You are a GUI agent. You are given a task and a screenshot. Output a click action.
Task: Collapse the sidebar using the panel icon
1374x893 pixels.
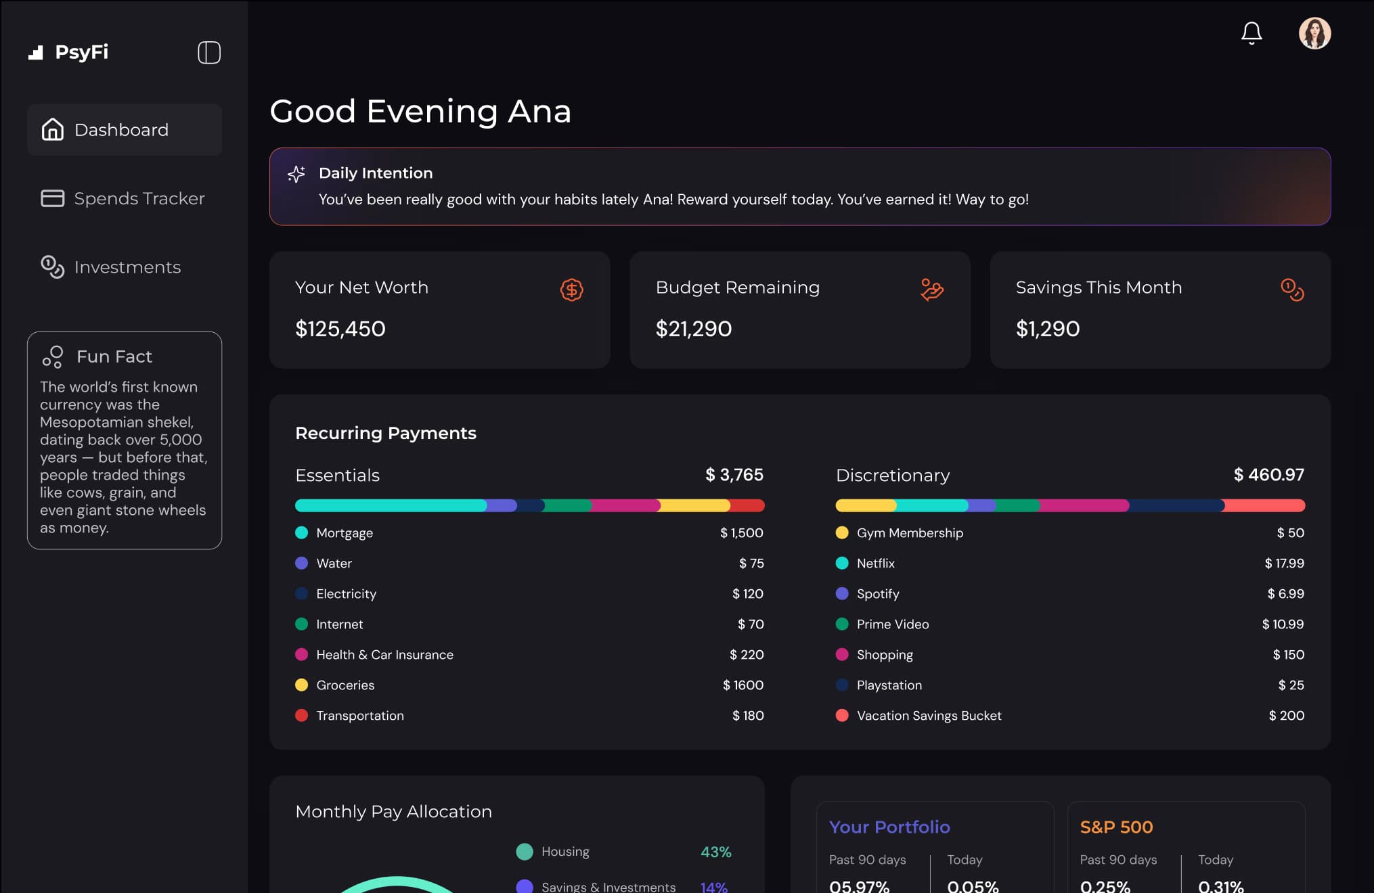pos(210,52)
